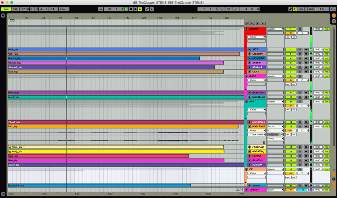Collapse the PERC group track
This screenshot has height=198, width=337.
point(246,102)
